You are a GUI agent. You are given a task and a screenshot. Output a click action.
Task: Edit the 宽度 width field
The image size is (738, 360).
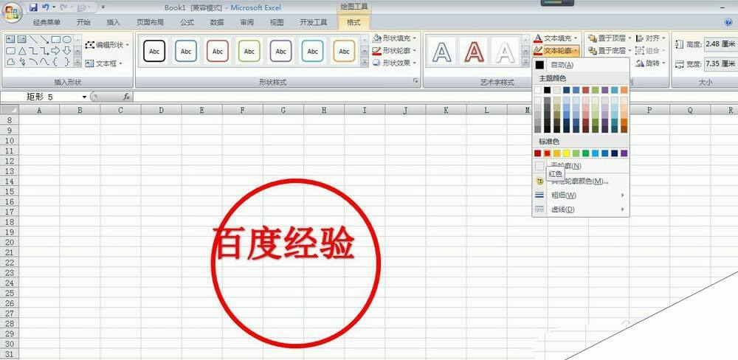[x=720, y=63]
